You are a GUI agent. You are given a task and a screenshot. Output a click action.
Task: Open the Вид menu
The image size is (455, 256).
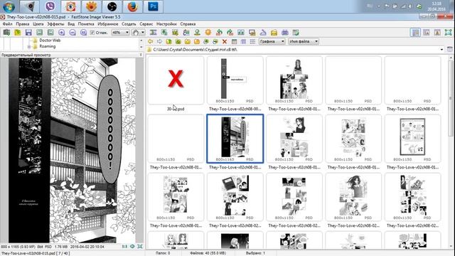[x=71, y=23]
